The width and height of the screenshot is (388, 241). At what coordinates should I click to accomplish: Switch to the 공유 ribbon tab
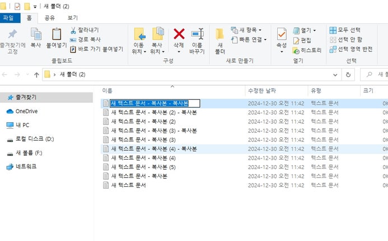point(49,18)
